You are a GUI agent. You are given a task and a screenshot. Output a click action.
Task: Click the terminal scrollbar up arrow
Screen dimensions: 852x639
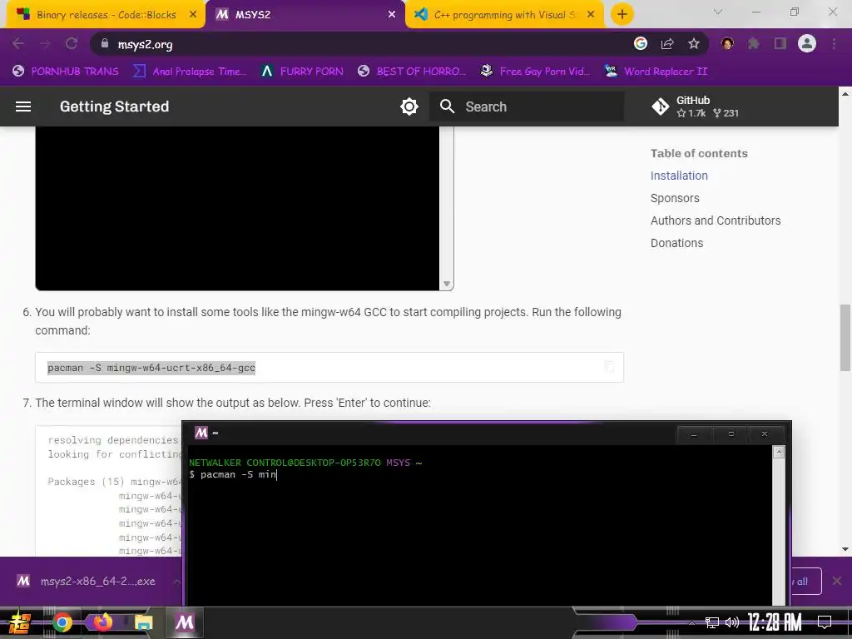click(x=779, y=452)
